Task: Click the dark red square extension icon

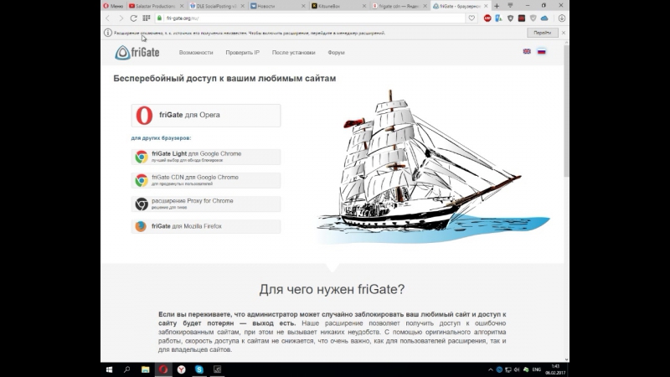Action: (521, 18)
